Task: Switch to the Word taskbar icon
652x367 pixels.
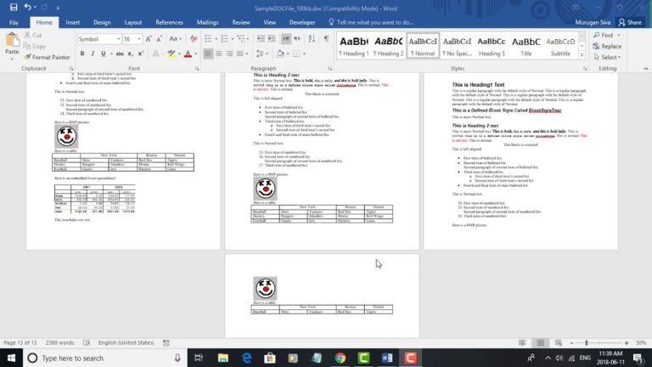Action: coord(387,358)
